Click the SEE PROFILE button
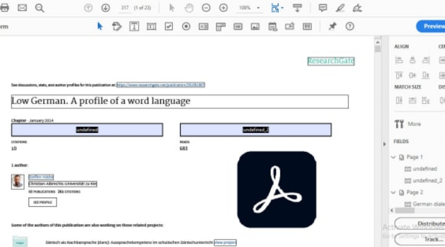This screenshot has height=247, width=445. click(x=43, y=202)
